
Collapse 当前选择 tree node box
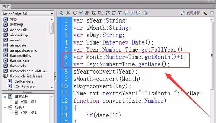tap(5, 96)
